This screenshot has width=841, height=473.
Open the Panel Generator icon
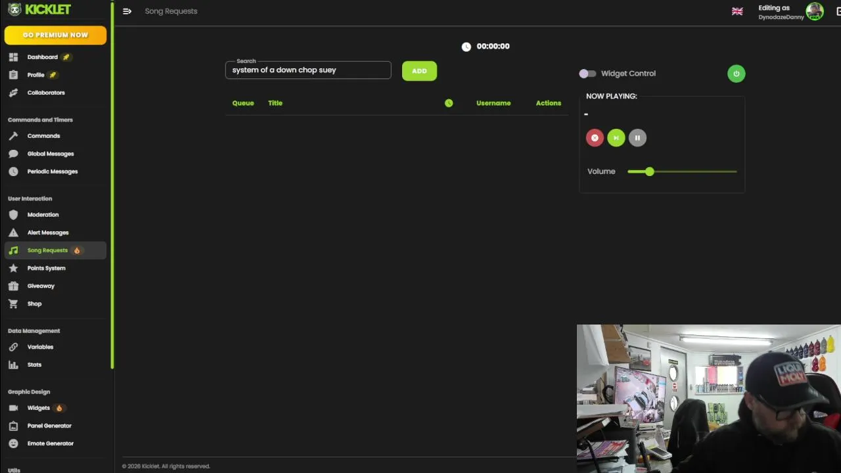(x=13, y=426)
